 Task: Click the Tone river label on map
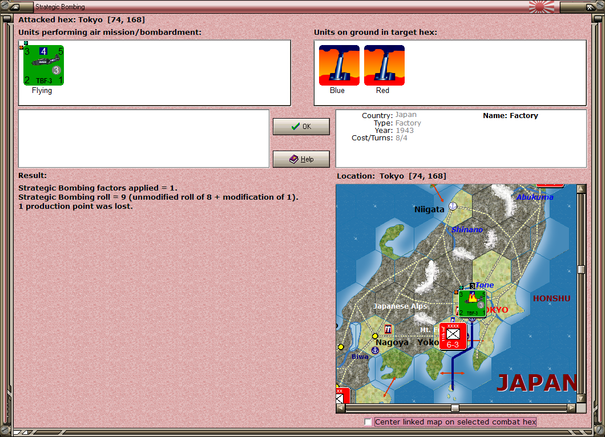pos(485,285)
